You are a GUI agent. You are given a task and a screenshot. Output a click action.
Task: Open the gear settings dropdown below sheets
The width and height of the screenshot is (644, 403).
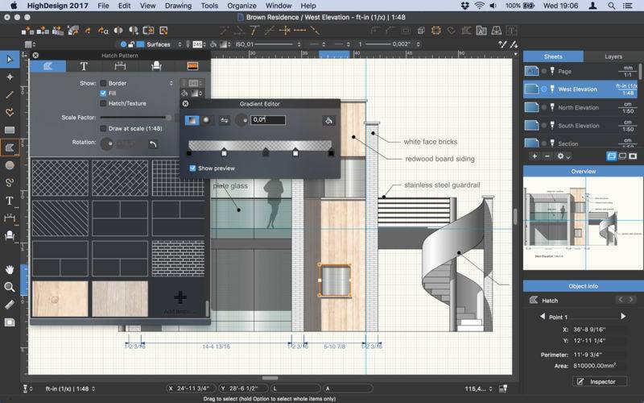(x=563, y=156)
